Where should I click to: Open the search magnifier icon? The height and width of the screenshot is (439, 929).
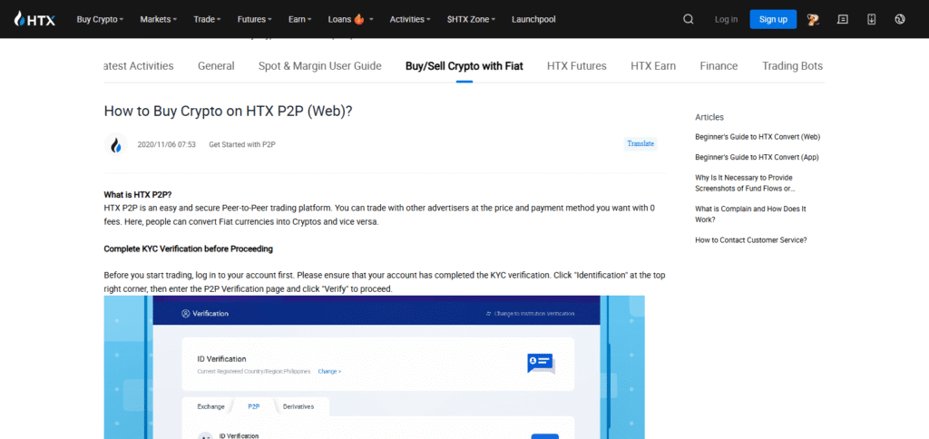coord(688,19)
